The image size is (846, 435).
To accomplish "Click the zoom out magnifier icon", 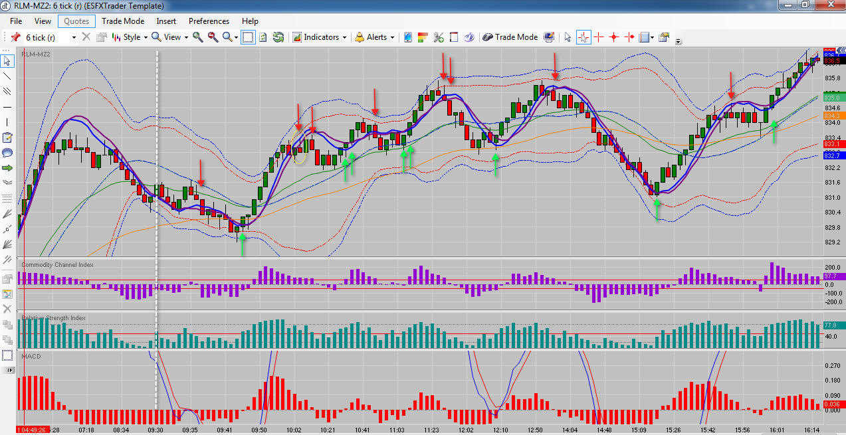I will pyautogui.click(x=213, y=37).
